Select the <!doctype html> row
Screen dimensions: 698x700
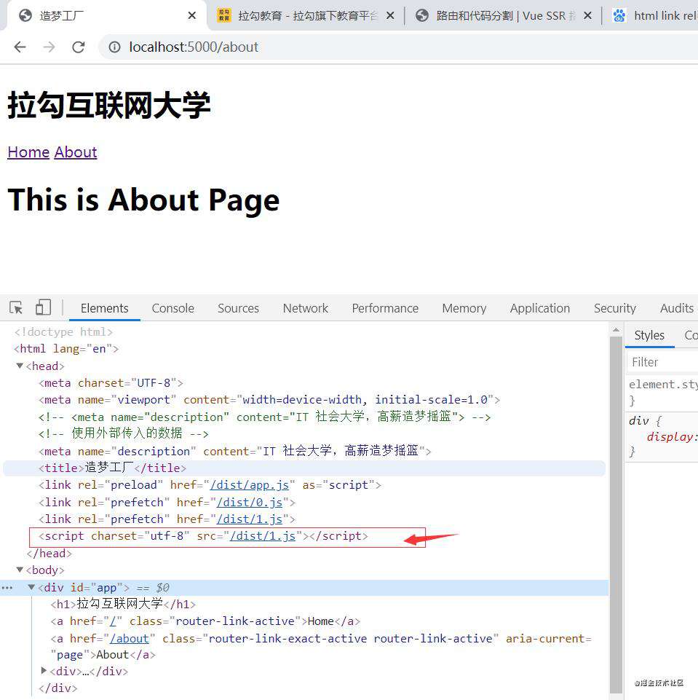tap(63, 331)
